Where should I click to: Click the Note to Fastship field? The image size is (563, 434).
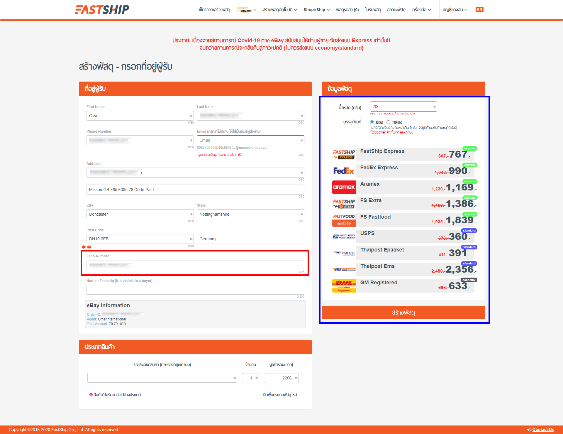click(195, 290)
